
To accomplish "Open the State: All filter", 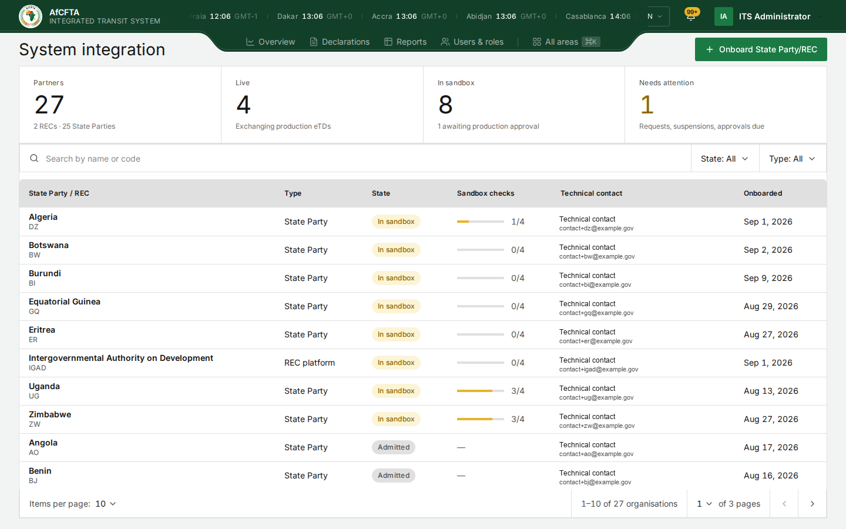I will point(725,159).
